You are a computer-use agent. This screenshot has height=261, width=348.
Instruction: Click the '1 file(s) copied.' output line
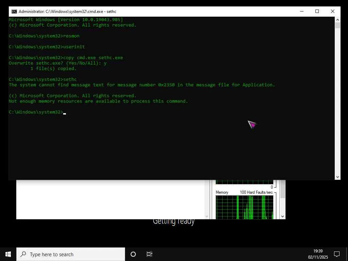(x=53, y=69)
